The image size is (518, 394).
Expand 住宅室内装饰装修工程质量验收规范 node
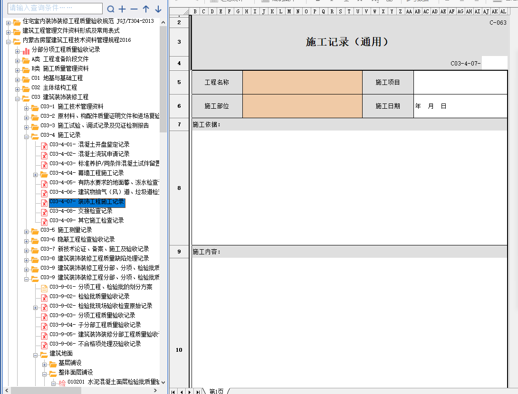pyautogui.click(x=8, y=23)
